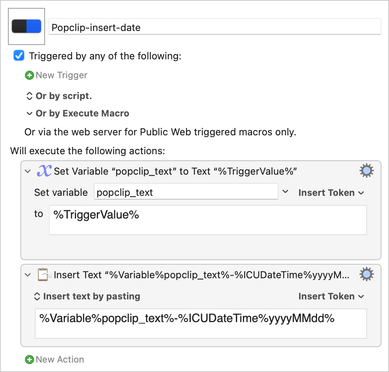Screen dimensions: 389x372
Task: Click the green New Trigger plus icon
Action: 30,75
